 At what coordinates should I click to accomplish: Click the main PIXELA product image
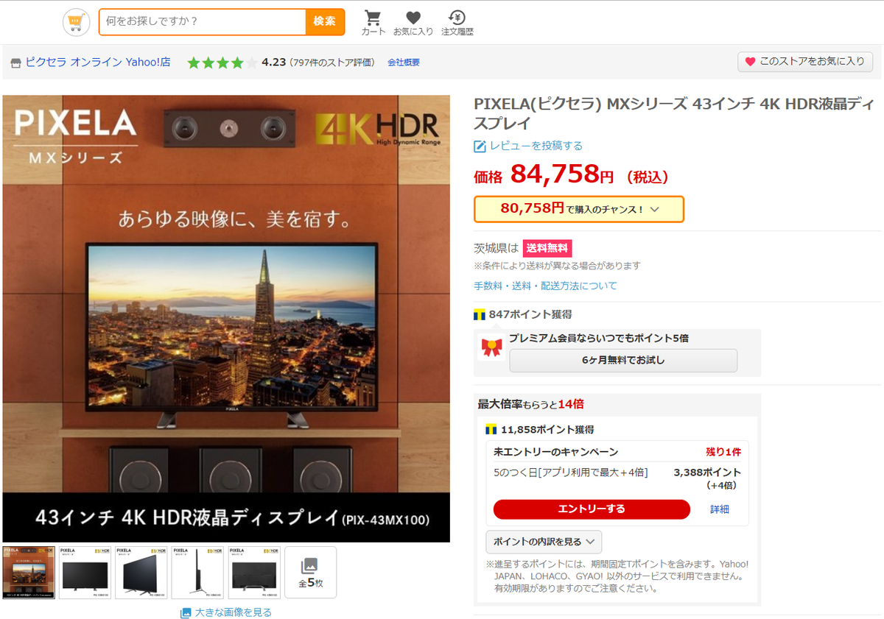[x=226, y=319]
